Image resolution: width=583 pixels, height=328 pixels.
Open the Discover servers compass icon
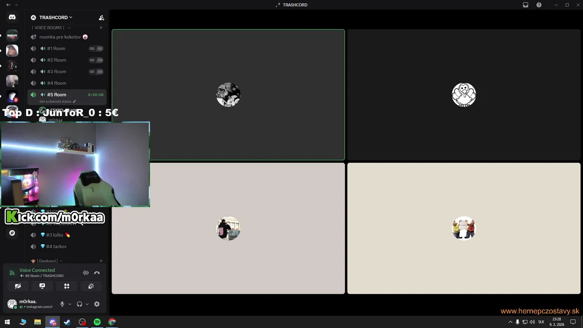point(12,233)
